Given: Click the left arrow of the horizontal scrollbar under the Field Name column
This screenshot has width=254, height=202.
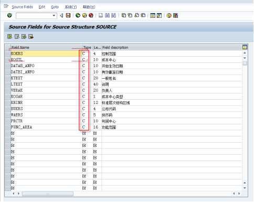Looking at the screenshot, I should click(14, 194).
